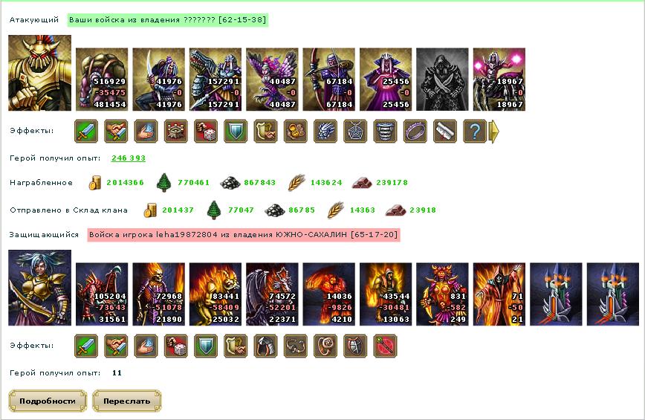Click the pink defender label ЮЖНО-САХАЛИН
The height and width of the screenshot is (420, 645).
pos(244,235)
